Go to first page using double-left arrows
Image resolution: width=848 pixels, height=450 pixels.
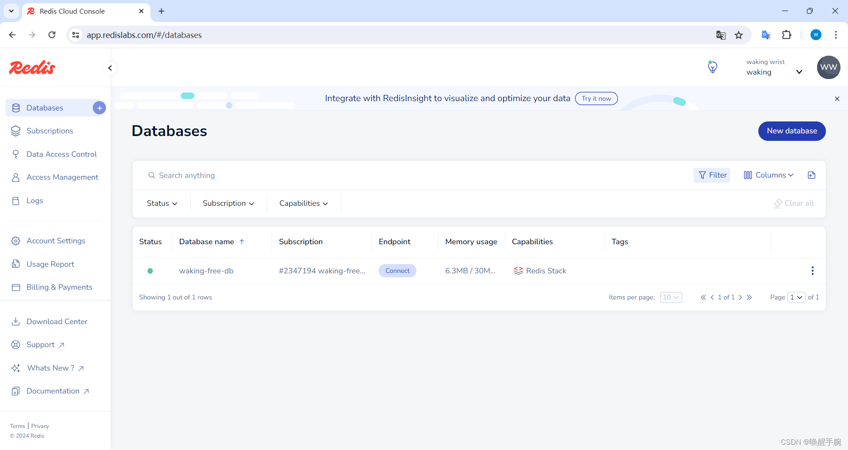click(x=703, y=297)
